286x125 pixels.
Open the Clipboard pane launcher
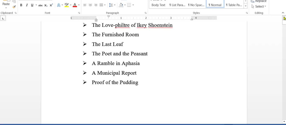(x=15, y=13)
